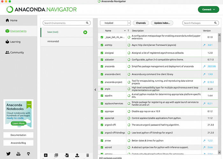Image resolution: width=223 pixels, height=159 pixels.
Task: Click the Channels button
Action: (141, 23)
